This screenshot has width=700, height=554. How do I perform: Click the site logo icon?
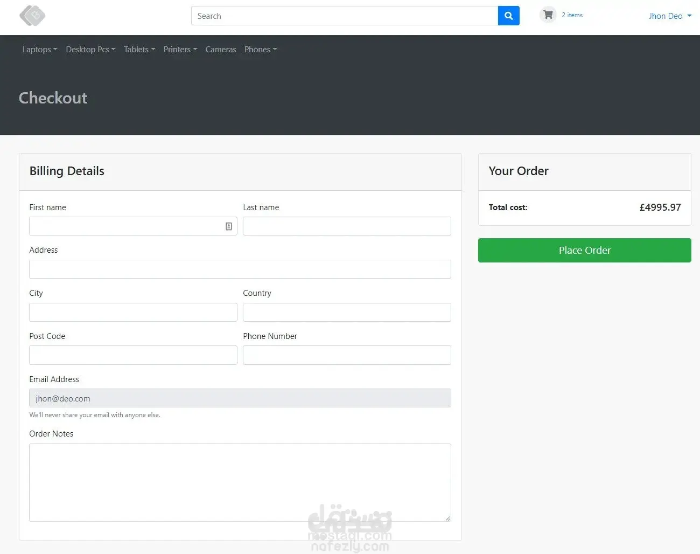pyautogui.click(x=32, y=16)
